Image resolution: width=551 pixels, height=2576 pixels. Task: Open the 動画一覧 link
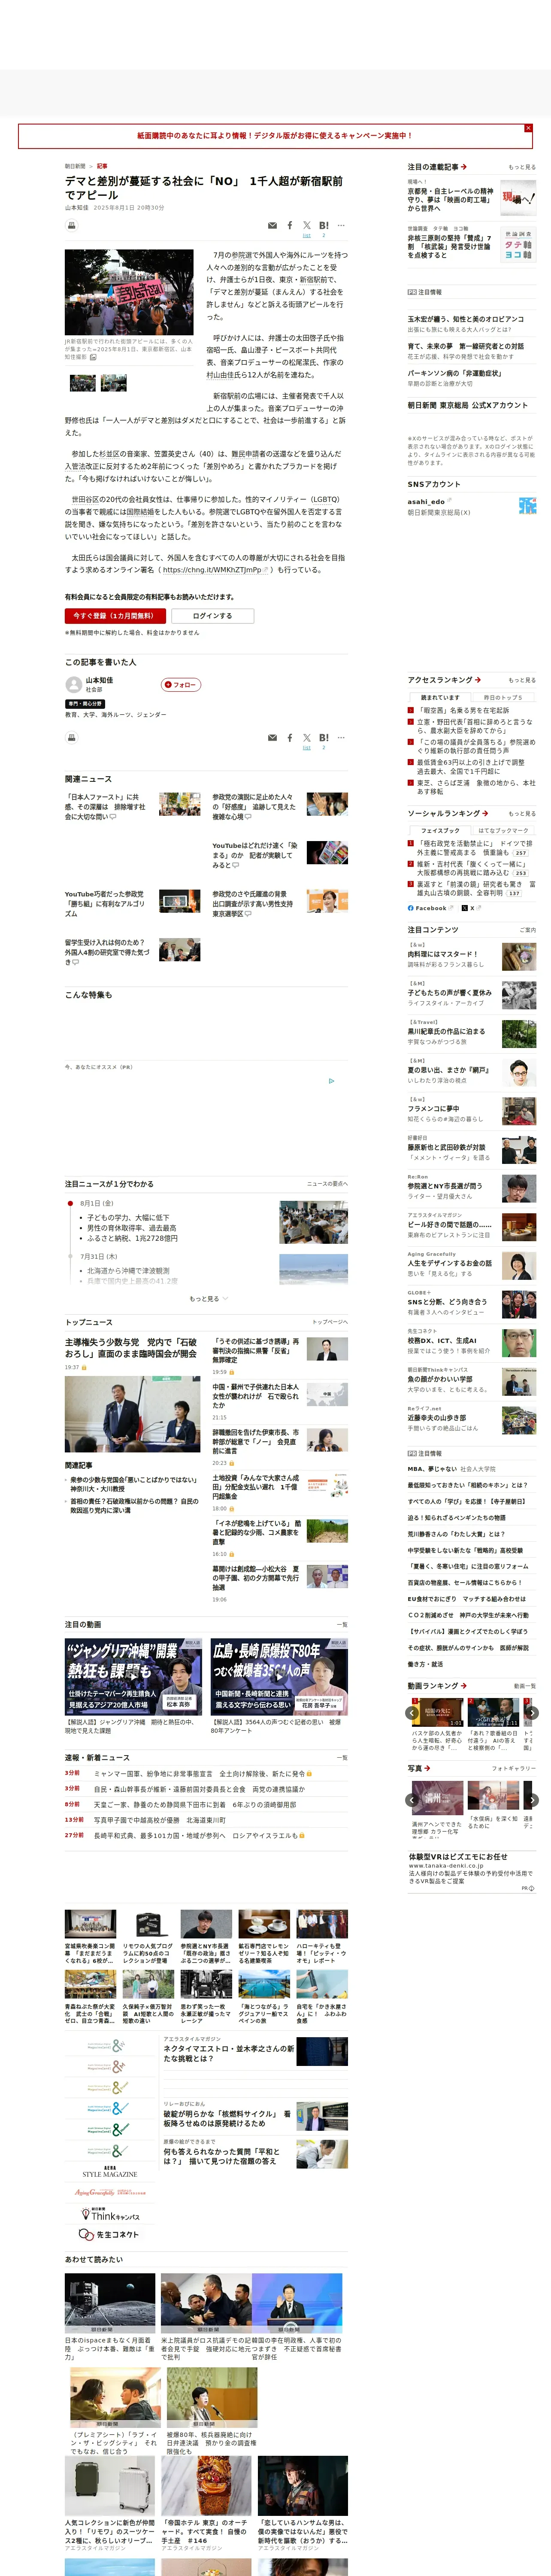(x=525, y=1686)
